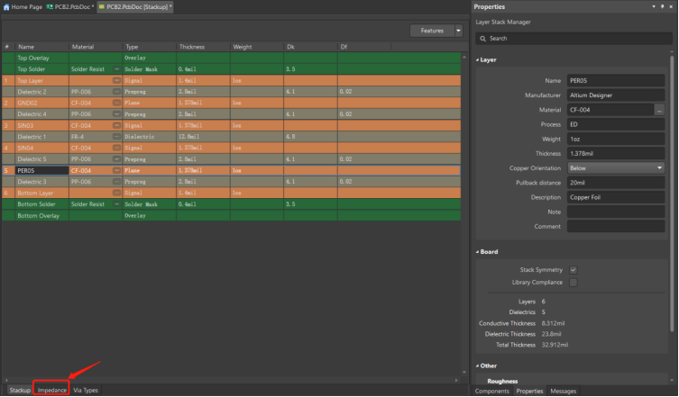Click the material browse button for Dielectric 1
This screenshot has height=397, width=679.
click(x=116, y=136)
